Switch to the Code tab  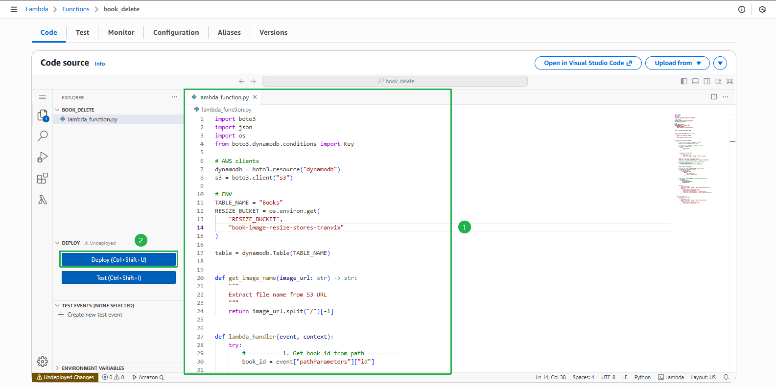[x=48, y=32]
